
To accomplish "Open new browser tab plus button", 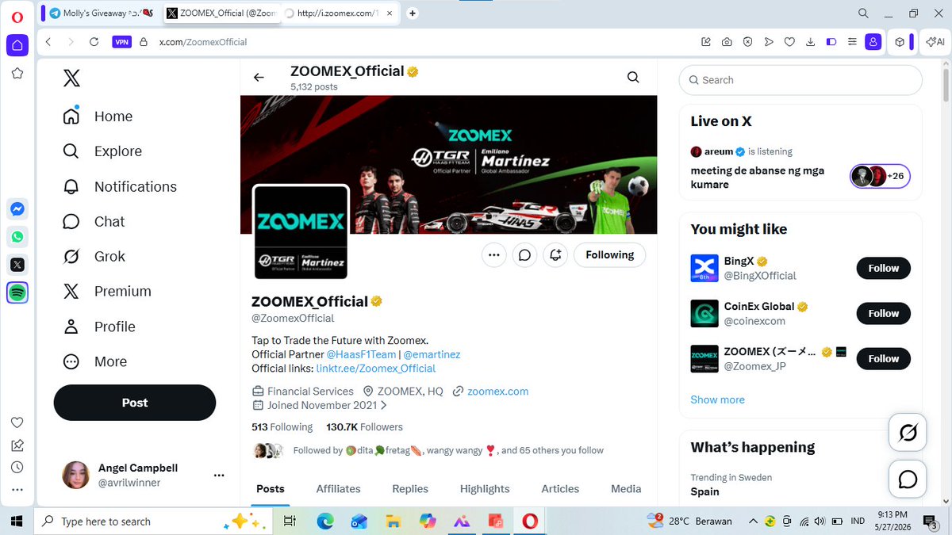I will coord(413,13).
